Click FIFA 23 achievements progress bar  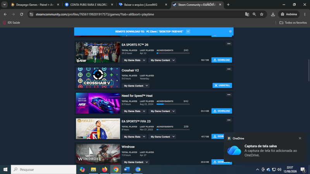[173, 129]
